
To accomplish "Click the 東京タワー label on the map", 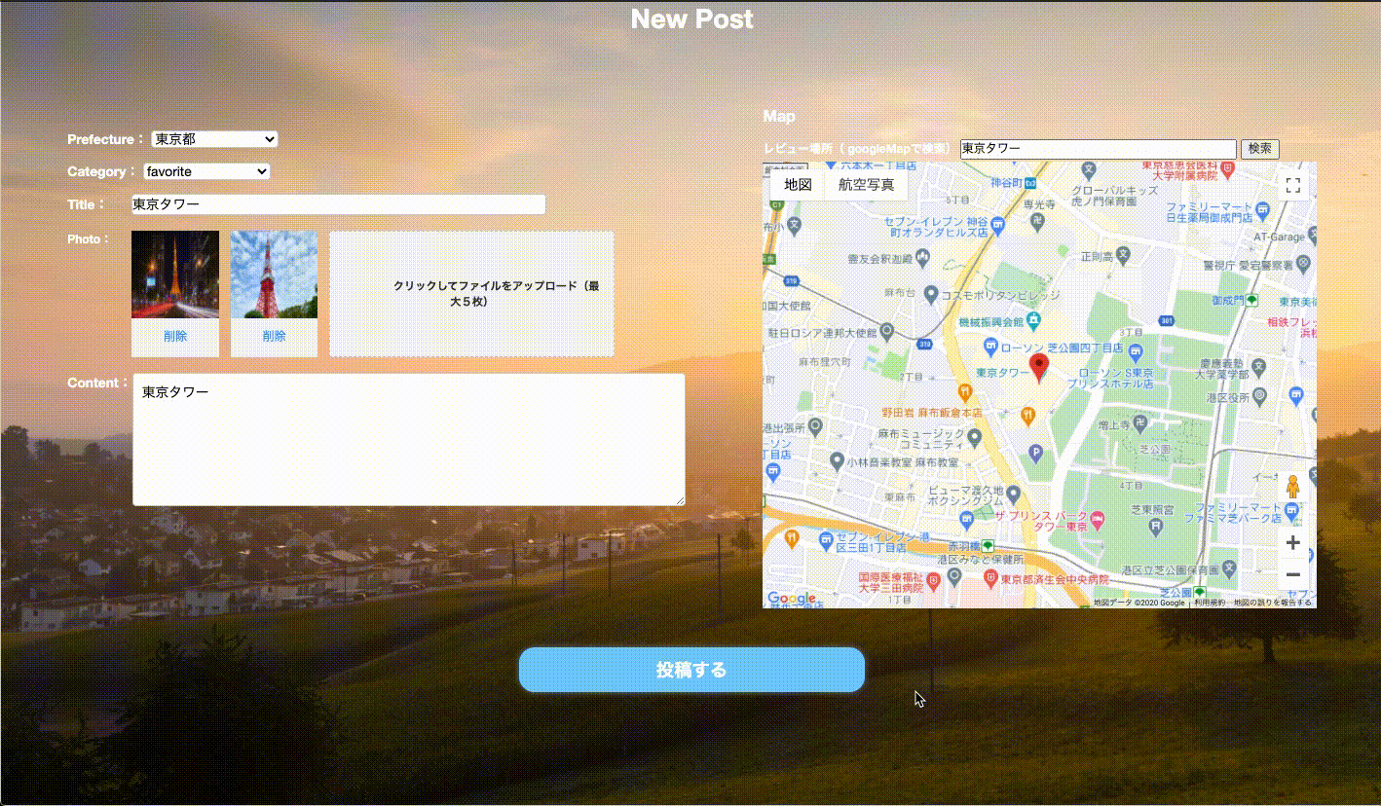I will [x=1002, y=374].
